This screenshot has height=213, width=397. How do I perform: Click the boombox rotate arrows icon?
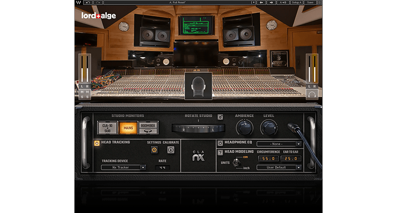point(148,131)
